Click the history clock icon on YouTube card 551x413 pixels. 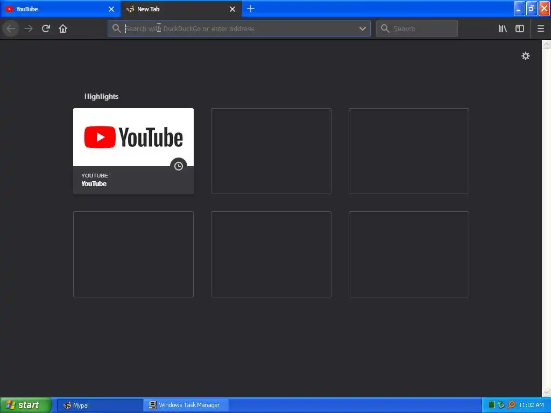coord(179,166)
